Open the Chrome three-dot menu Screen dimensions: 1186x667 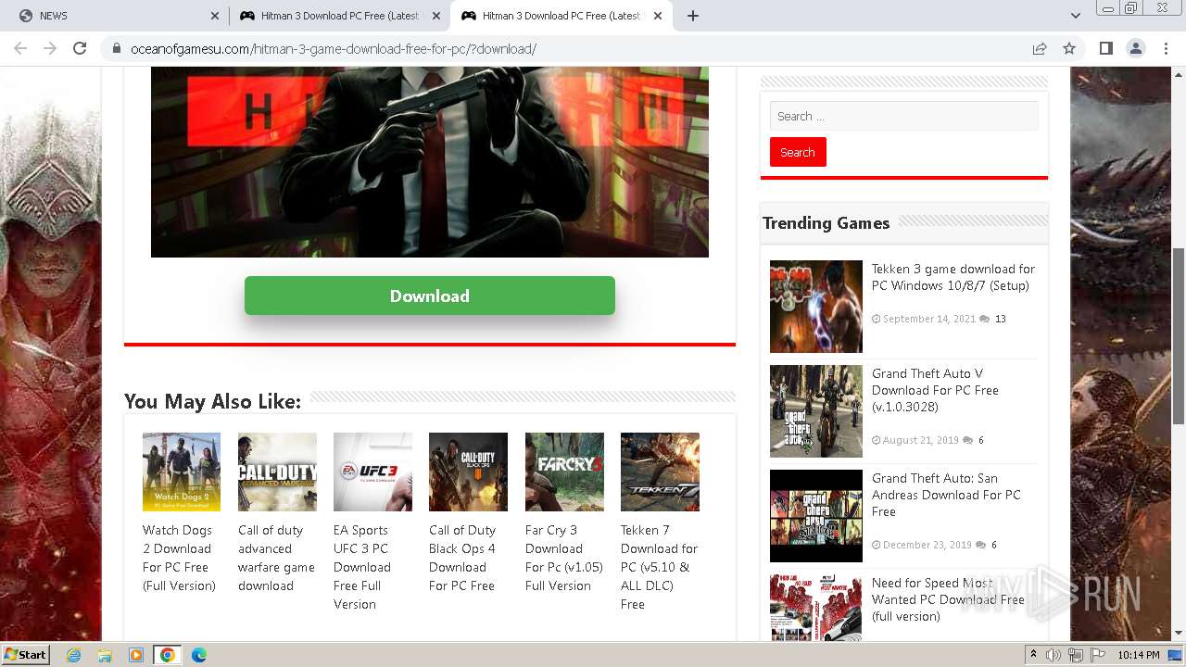point(1165,48)
